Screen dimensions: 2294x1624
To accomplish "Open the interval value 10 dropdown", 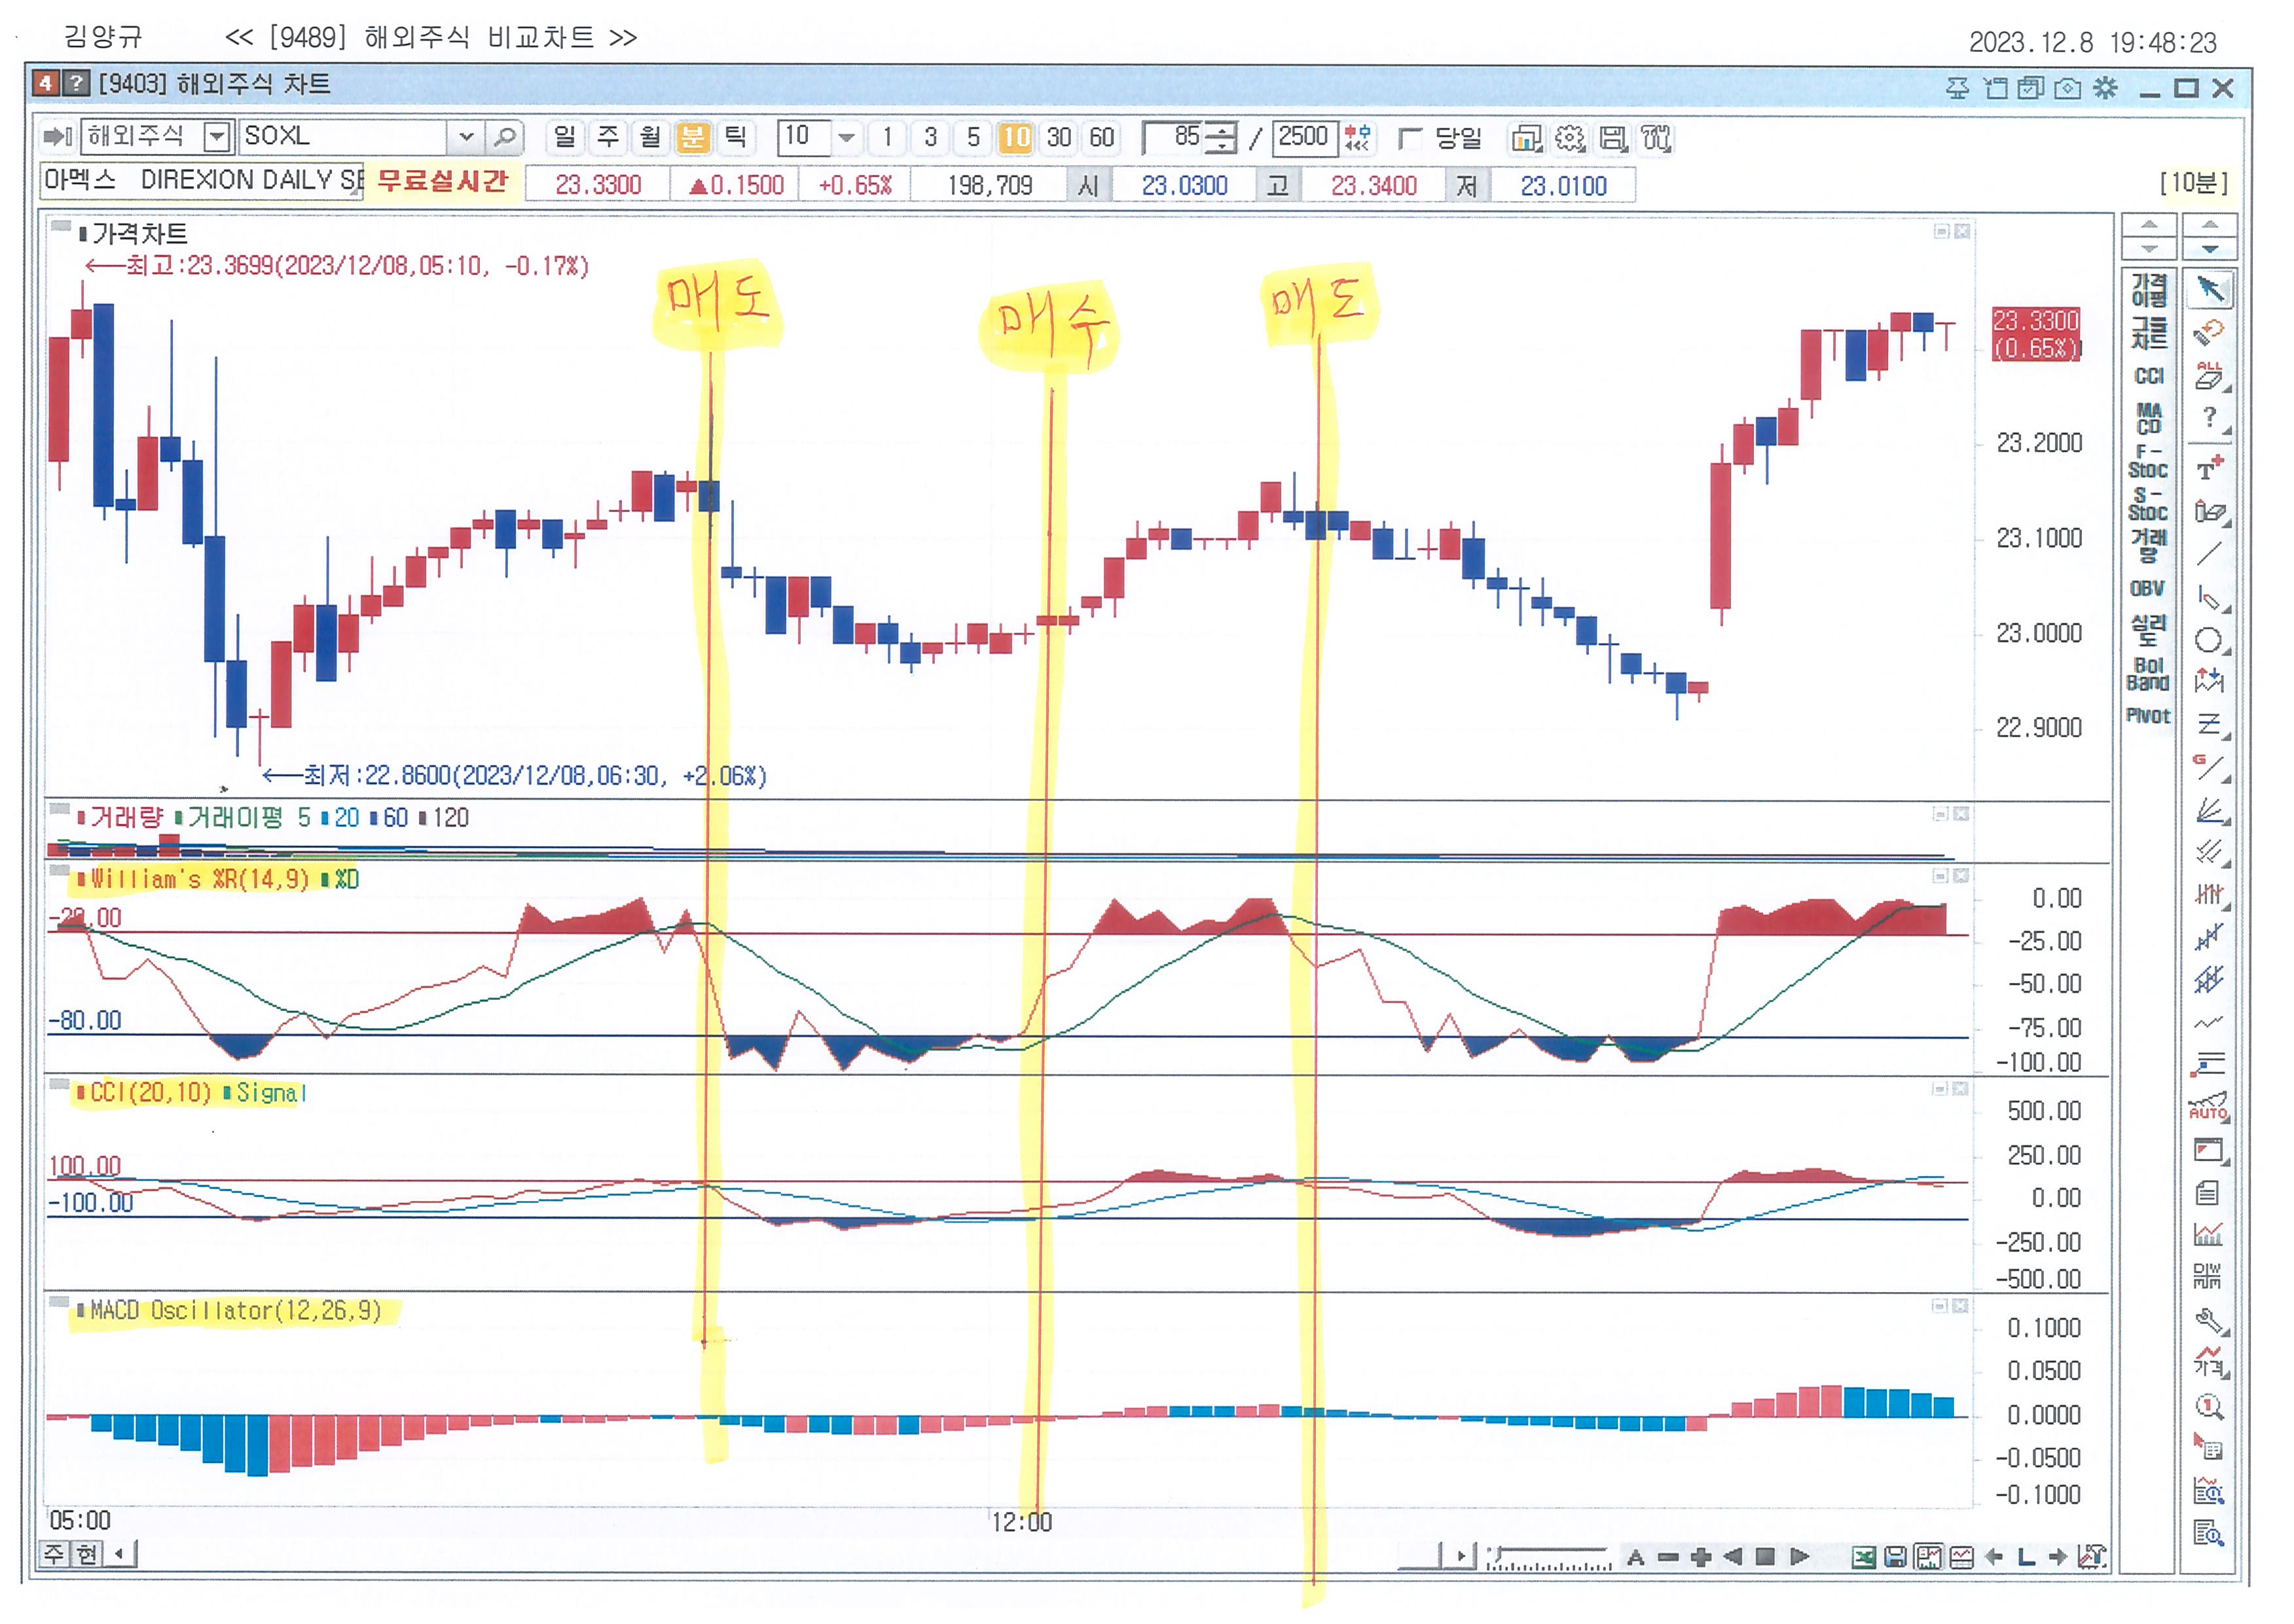I will pos(847,137).
